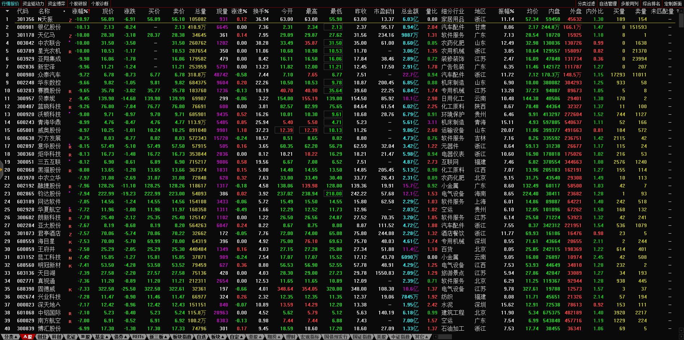Sort by the 振幅% column header
Screen dimensions: 684x340
[x=506, y=11]
